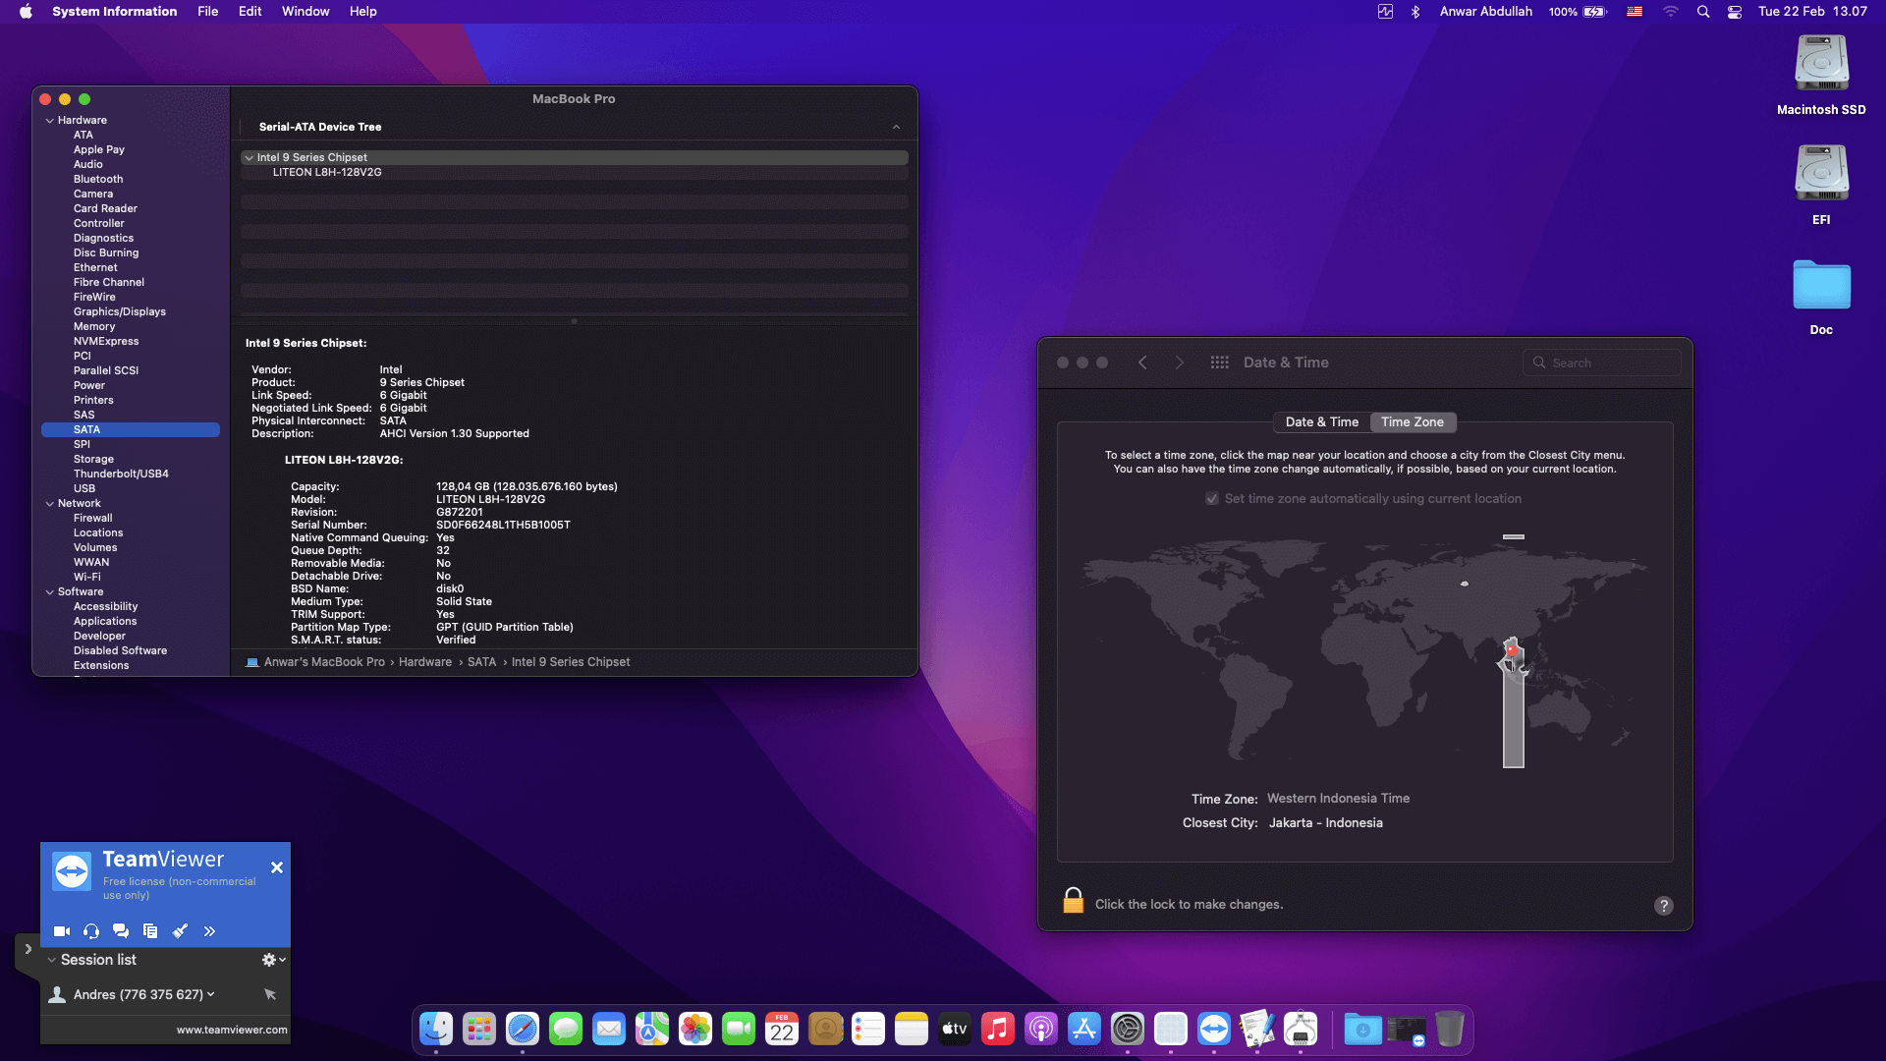Click the Search field in Date & Time
The height and width of the screenshot is (1061, 1886).
tap(1602, 363)
